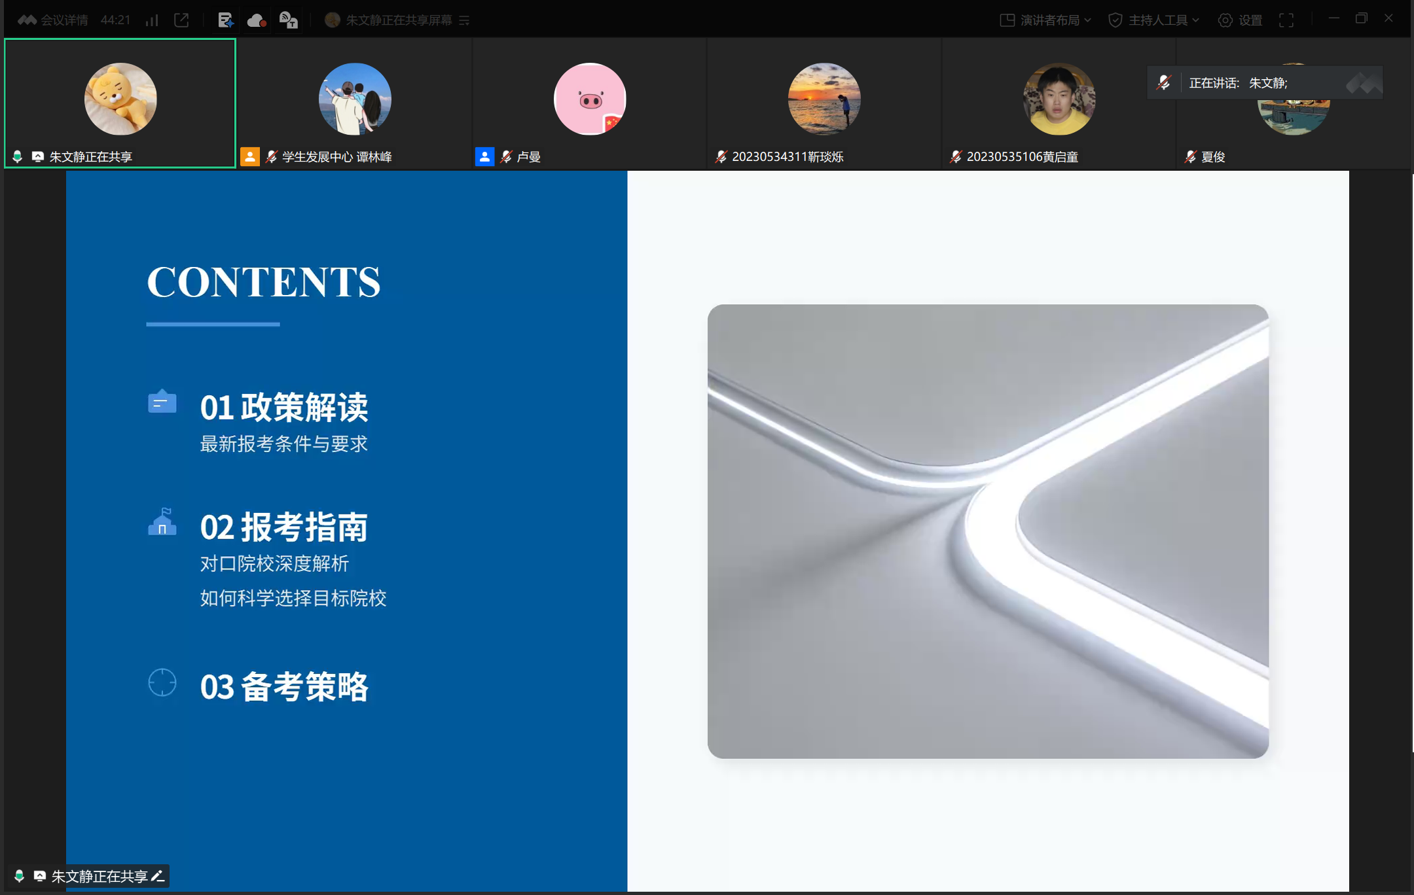The width and height of the screenshot is (1414, 895).
Task: Click the annotation pen icon at bottom-left
Action: pyautogui.click(x=158, y=876)
